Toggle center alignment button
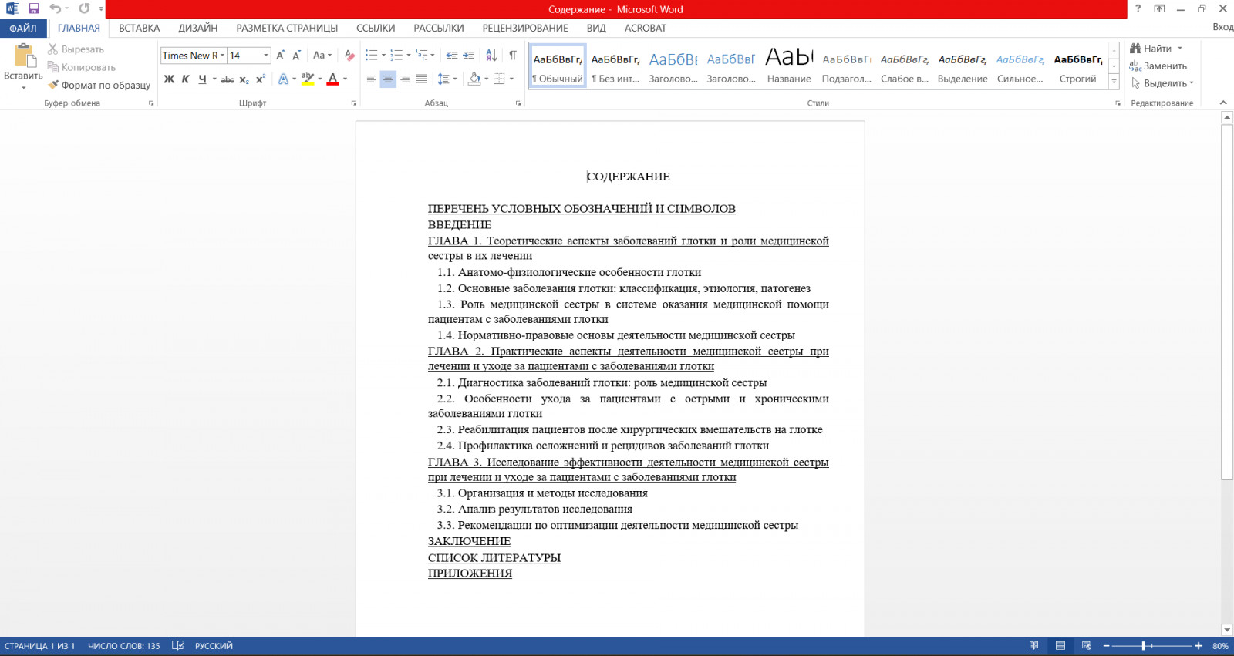The width and height of the screenshot is (1234, 656). click(x=388, y=79)
